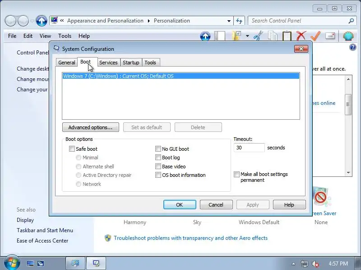This screenshot has width=361, height=270.
Task: Switch to the Tools tab
Action: point(150,63)
